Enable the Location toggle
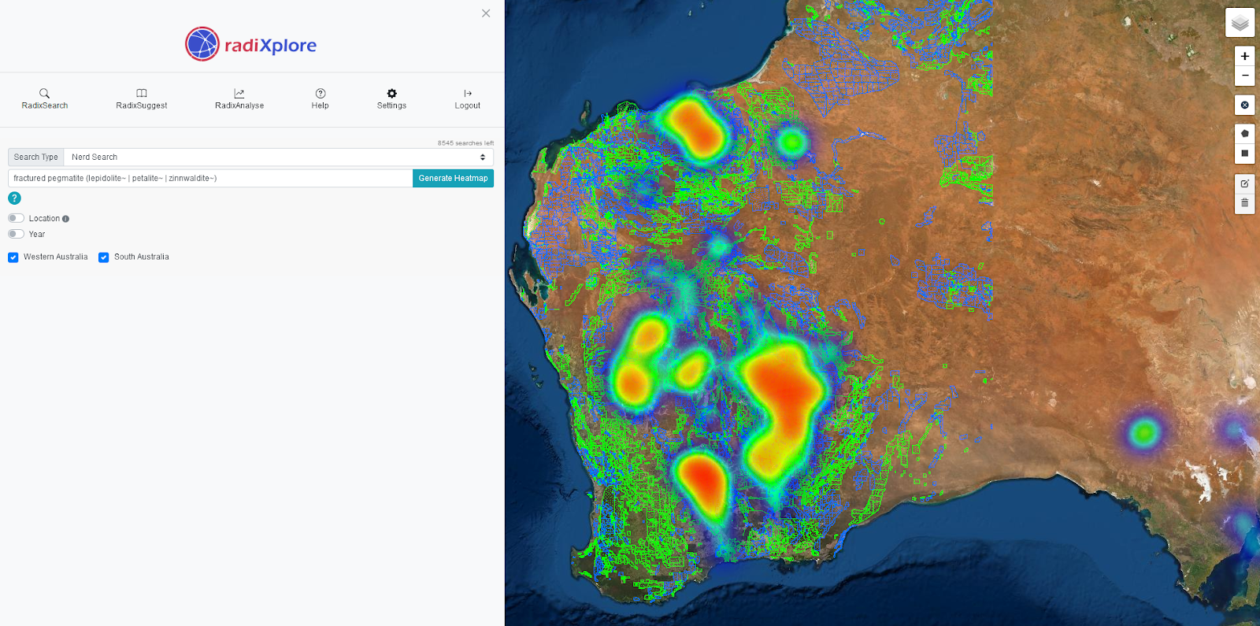 (x=16, y=218)
